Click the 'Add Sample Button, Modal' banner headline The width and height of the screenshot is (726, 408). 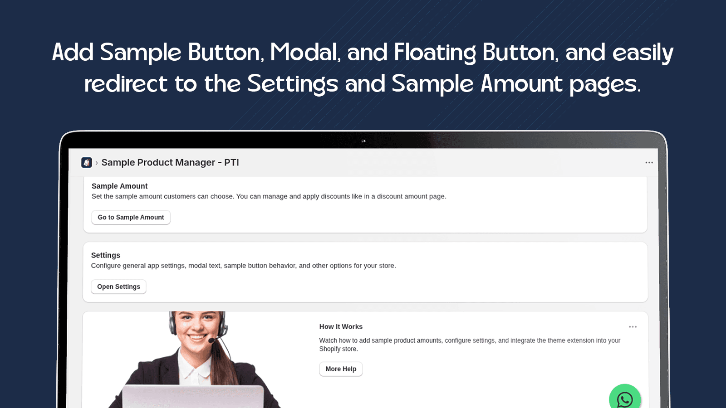(363, 53)
